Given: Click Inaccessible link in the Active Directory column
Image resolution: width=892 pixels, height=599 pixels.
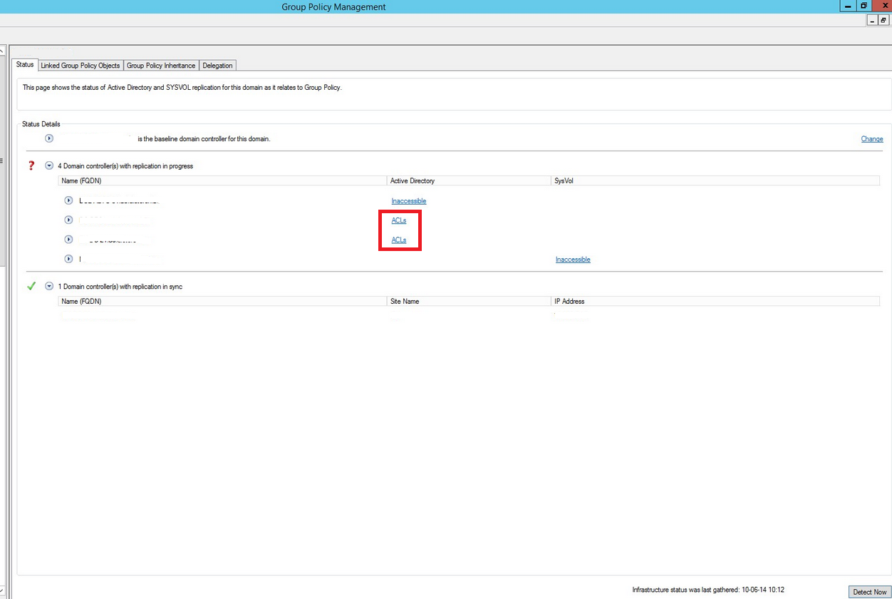Looking at the screenshot, I should pyautogui.click(x=408, y=200).
